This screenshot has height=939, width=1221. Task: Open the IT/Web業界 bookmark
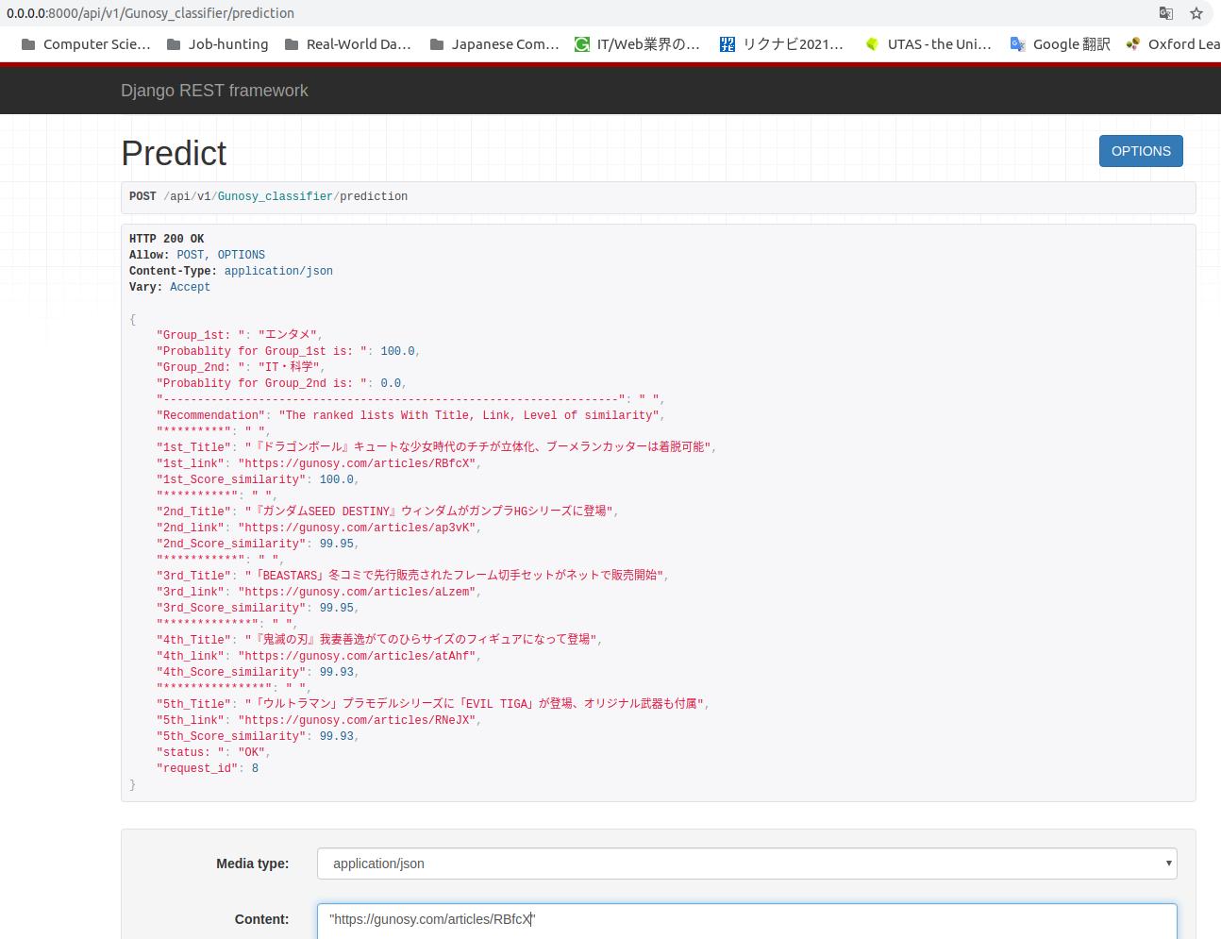click(638, 44)
